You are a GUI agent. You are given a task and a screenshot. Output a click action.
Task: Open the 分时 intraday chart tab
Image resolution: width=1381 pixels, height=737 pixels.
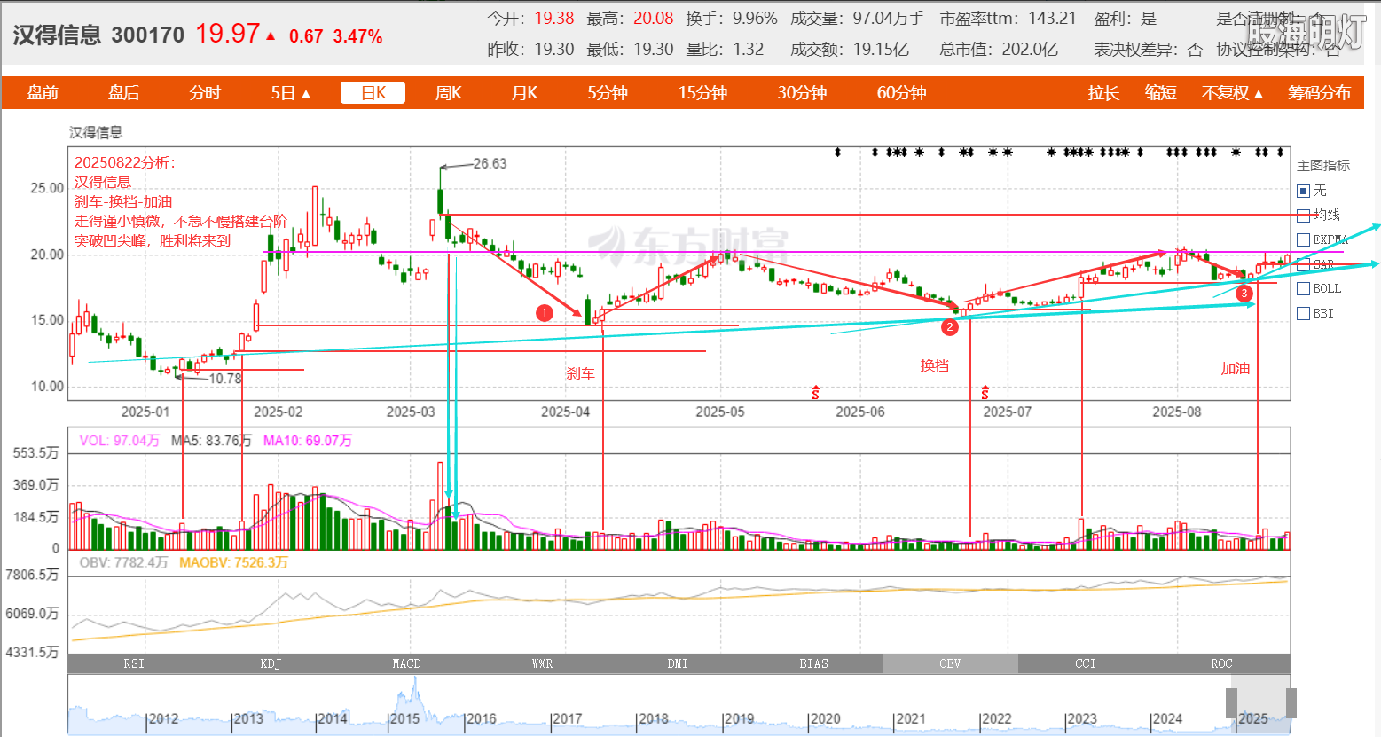pyautogui.click(x=205, y=93)
